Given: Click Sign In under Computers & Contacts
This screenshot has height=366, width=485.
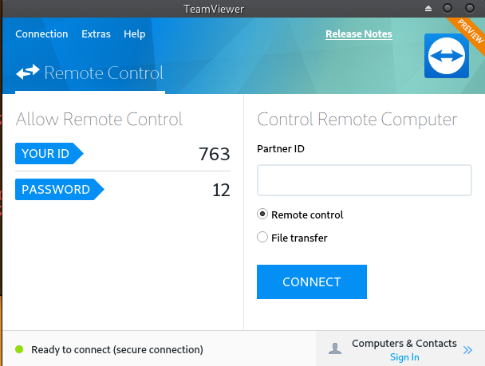Looking at the screenshot, I should pos(404,357).
